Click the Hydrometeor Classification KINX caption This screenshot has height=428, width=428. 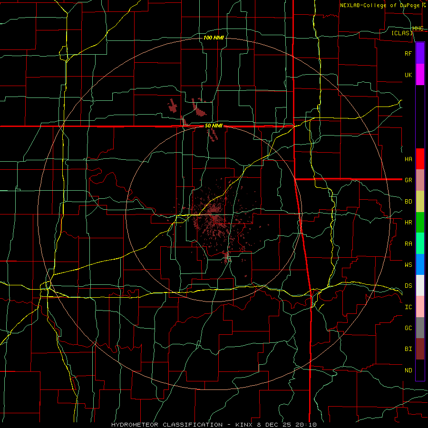(x=214, y=425)
